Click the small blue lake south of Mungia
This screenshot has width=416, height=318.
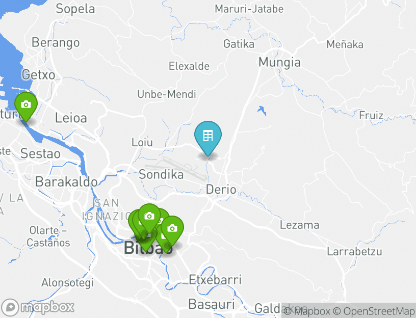pyautogui.click(x=262, y=111)
